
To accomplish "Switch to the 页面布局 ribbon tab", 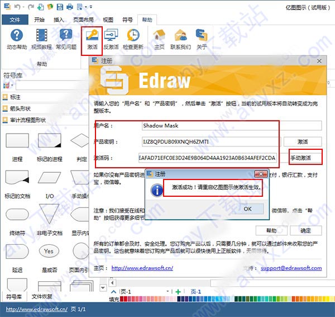I will [x=83, y=20].
